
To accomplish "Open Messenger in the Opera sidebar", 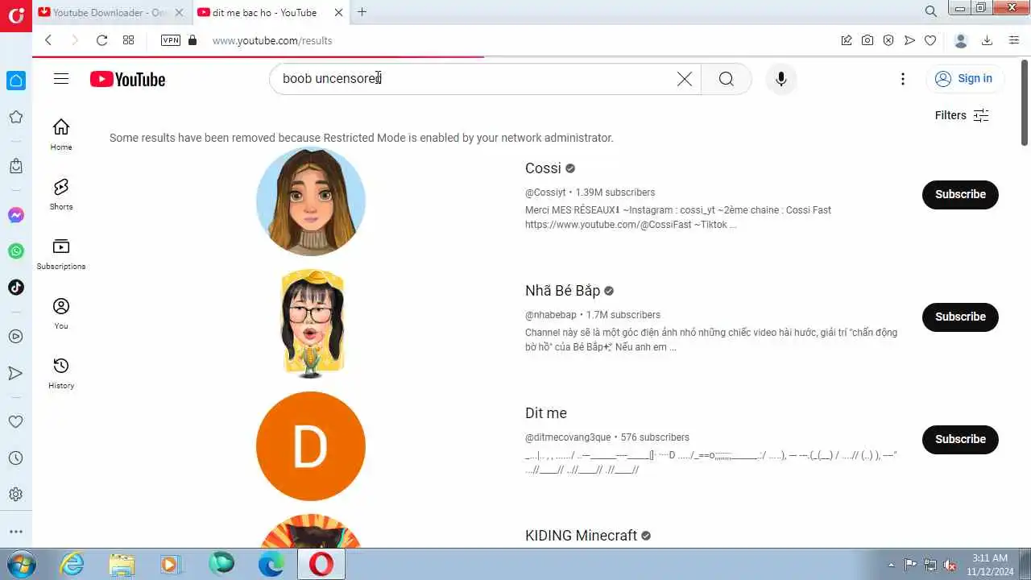I will 16,215.
